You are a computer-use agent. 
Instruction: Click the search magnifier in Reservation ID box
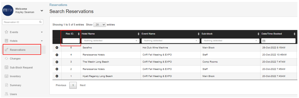(40, 22)
